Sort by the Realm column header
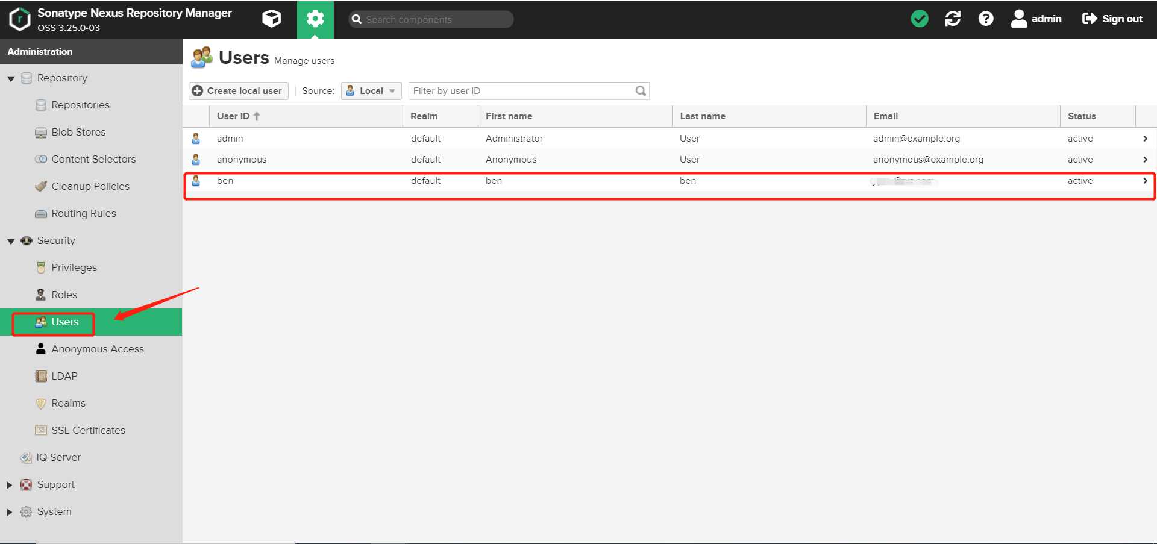 point(441,116)
